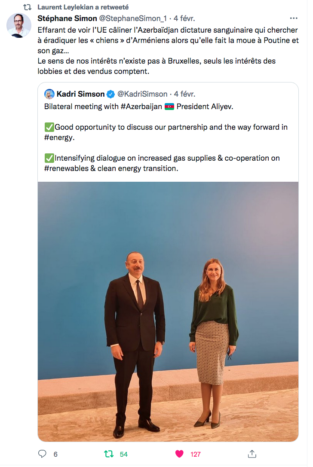Open the three-dot more options menu

pyautogui.click(x=294, y=18)
